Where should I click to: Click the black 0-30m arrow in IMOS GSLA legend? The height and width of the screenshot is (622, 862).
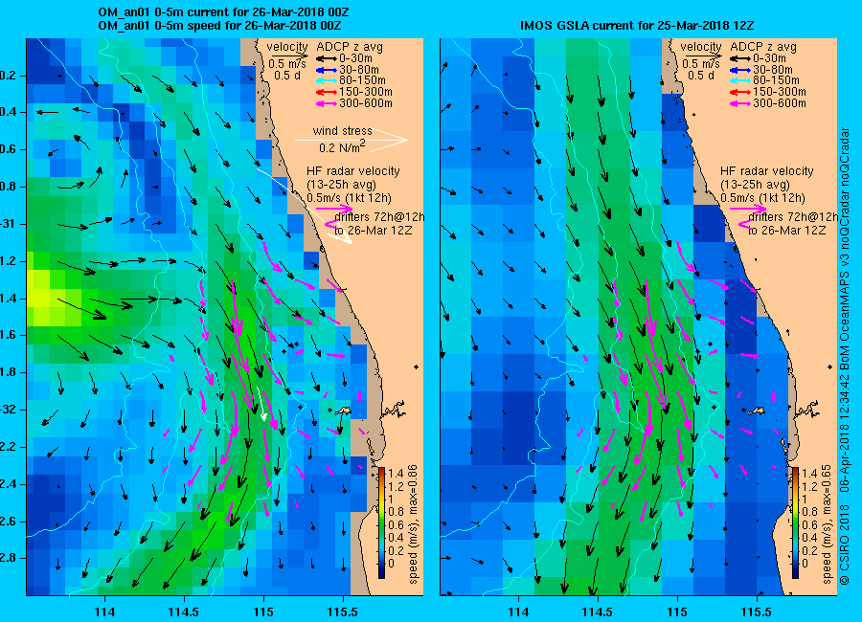coord(740,58)
